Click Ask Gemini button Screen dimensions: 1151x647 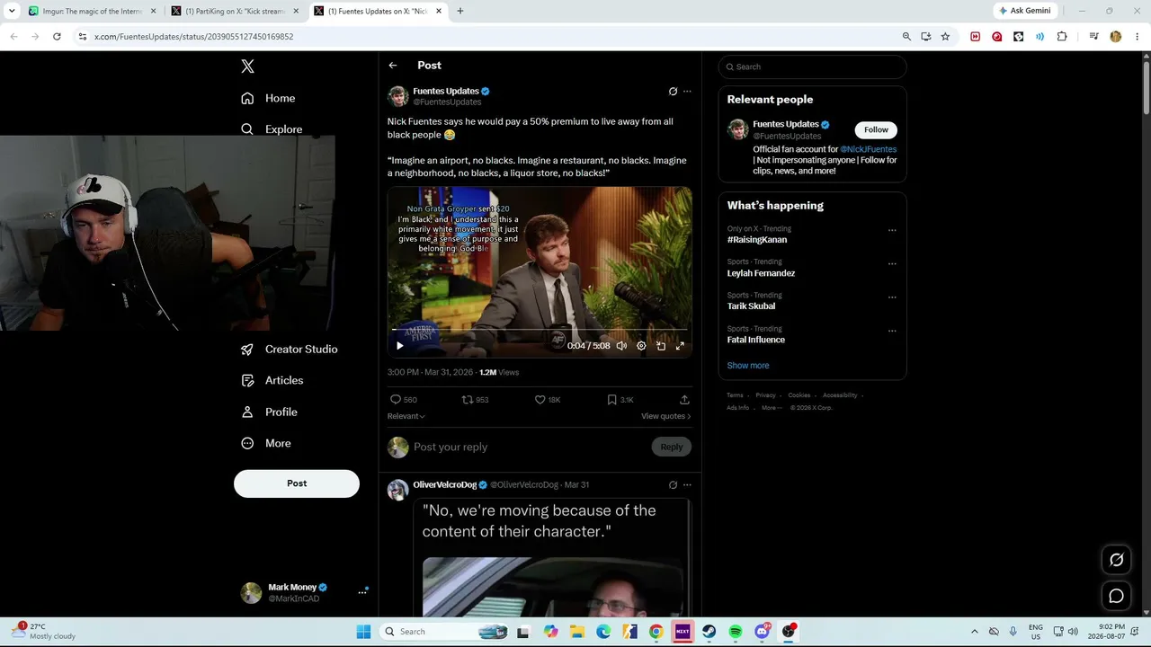tap(1024, 11)
